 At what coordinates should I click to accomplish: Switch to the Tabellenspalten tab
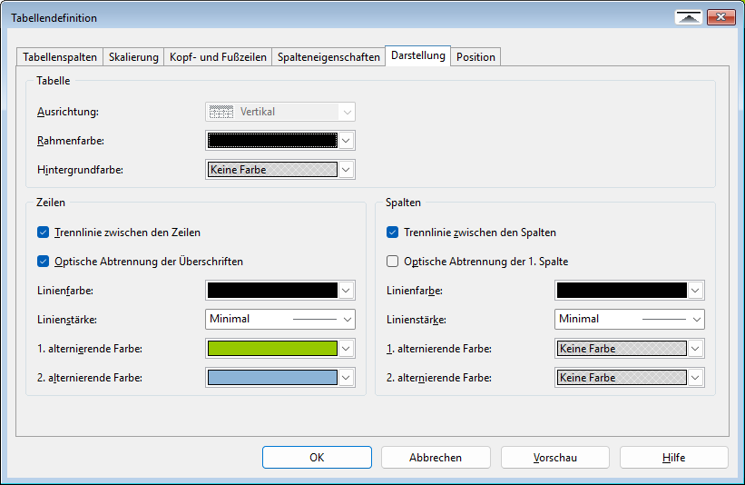60,57
